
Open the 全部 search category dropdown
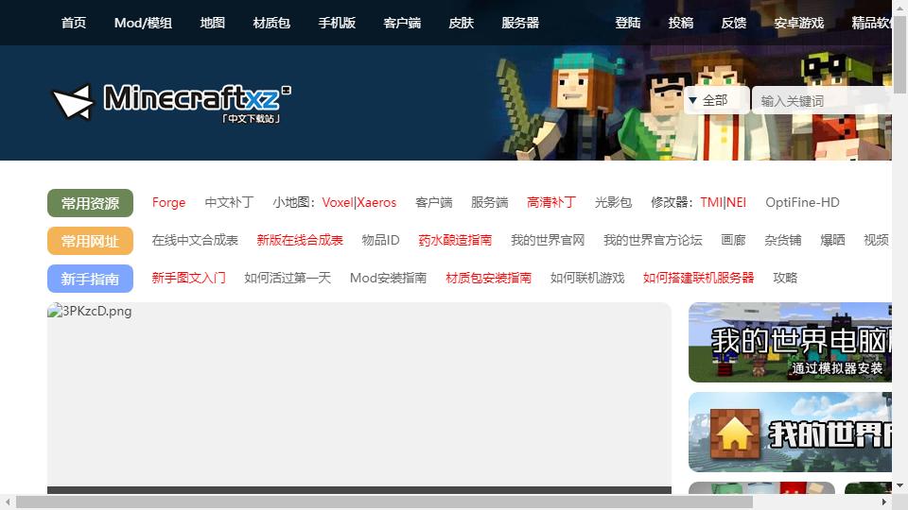coord(717,101)
